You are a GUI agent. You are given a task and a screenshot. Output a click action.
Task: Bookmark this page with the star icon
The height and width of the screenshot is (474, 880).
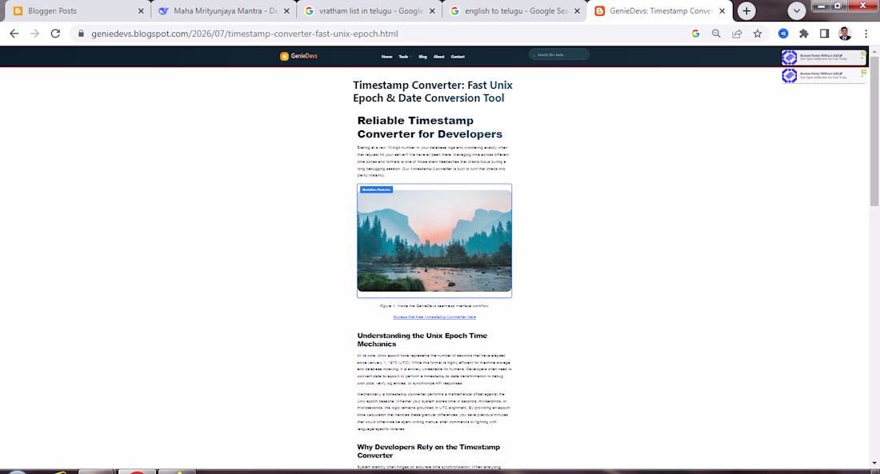(x=758, y=34)
